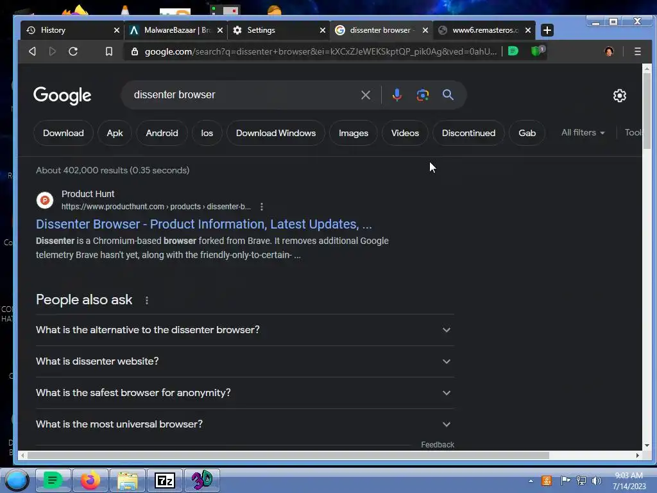Click the network icon in system tray
Image resolution: width=657 pixels, height=493 pixels.
(x=581, y=481)
